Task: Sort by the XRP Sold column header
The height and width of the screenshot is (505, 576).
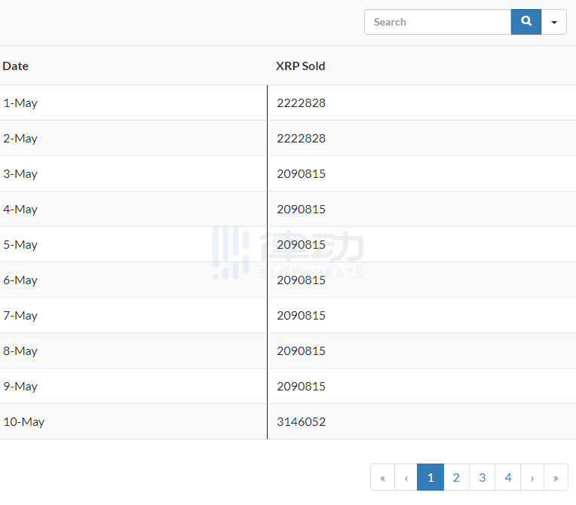Action: click(301, 66)
